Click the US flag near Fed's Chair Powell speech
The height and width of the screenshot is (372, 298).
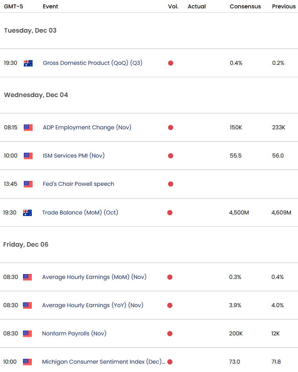coord(28,184)
